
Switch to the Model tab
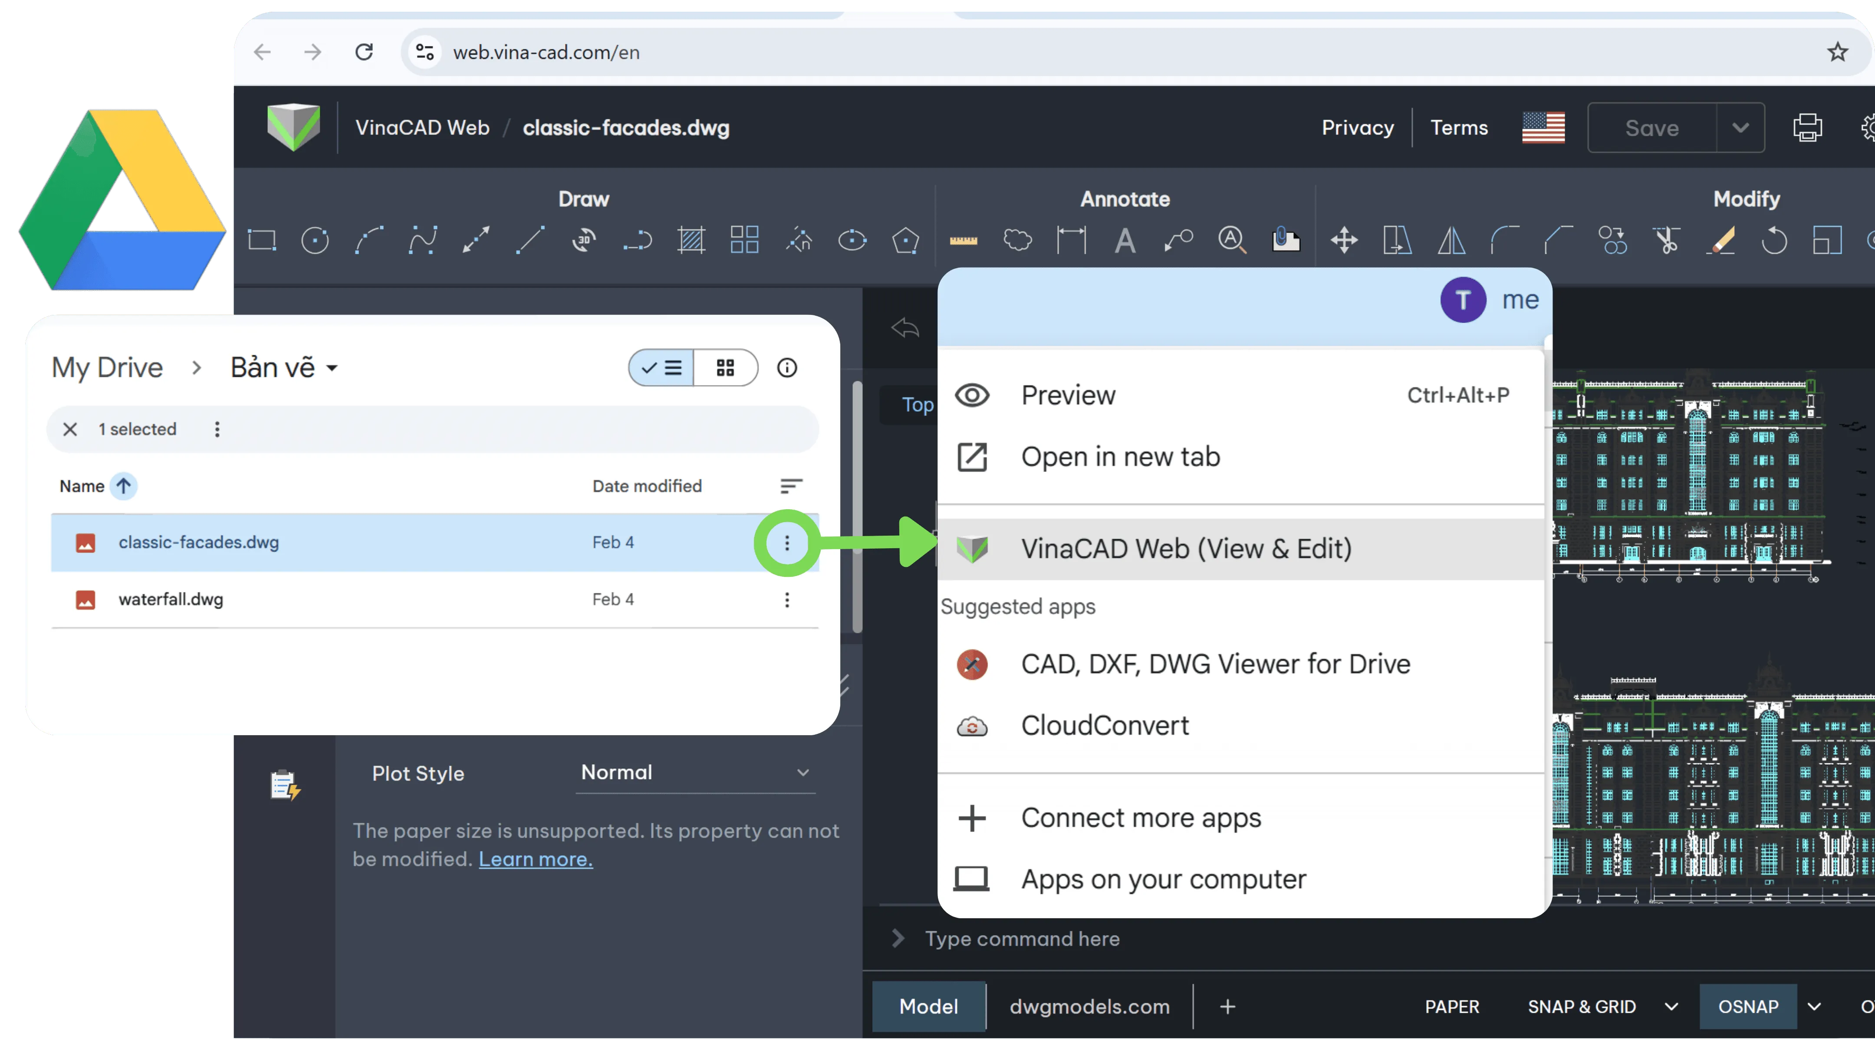[928, 1007]
